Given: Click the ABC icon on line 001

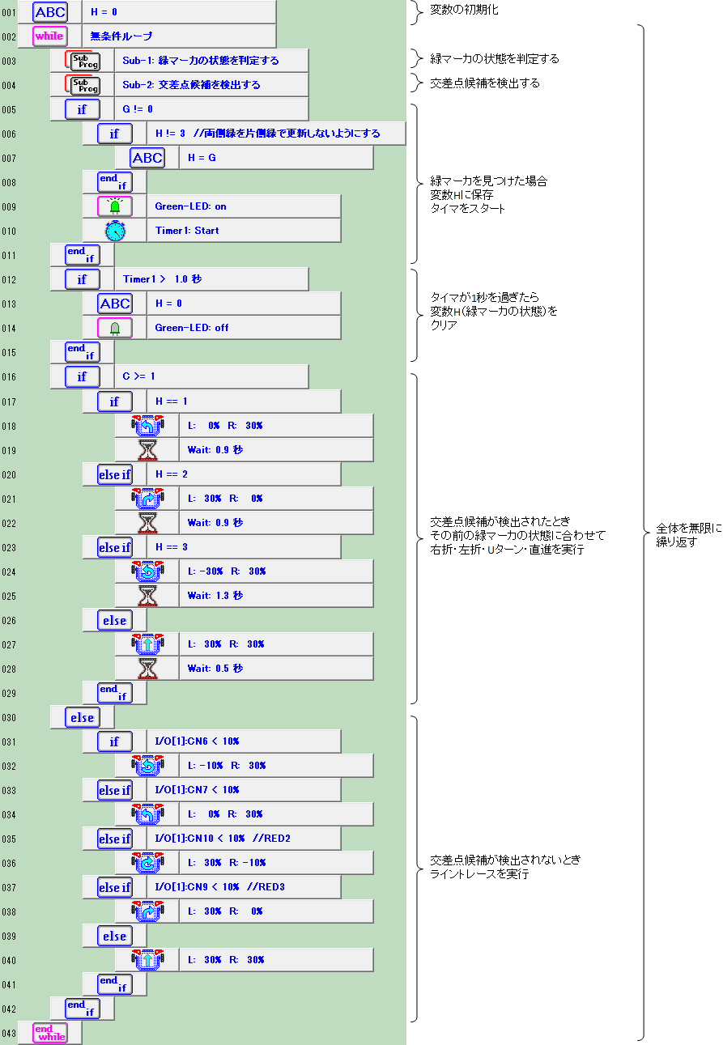Looking at the screenshot, I should 49,12.
